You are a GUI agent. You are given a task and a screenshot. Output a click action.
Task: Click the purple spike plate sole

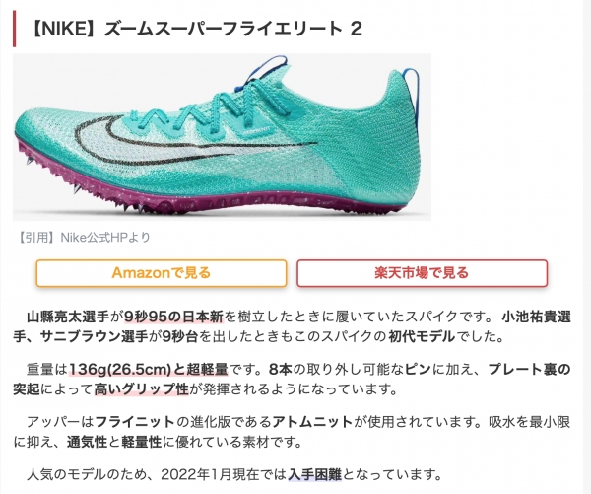[211, 188]
